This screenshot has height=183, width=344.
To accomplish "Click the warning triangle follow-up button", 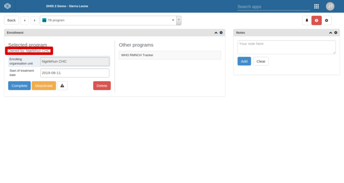I will point(62,86).
